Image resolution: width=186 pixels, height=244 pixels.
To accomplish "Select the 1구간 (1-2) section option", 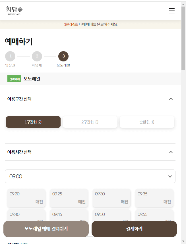I will (33, 122).
